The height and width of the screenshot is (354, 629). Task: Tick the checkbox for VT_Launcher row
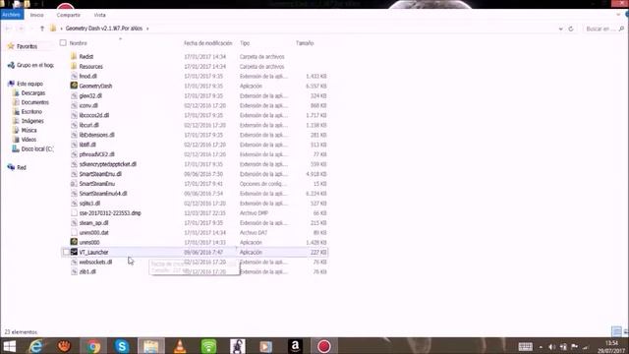coord(66,252)
